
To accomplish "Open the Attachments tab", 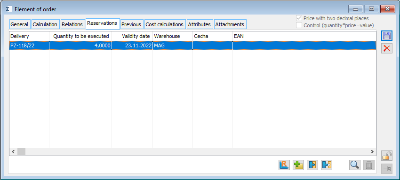I will point(230,24).
